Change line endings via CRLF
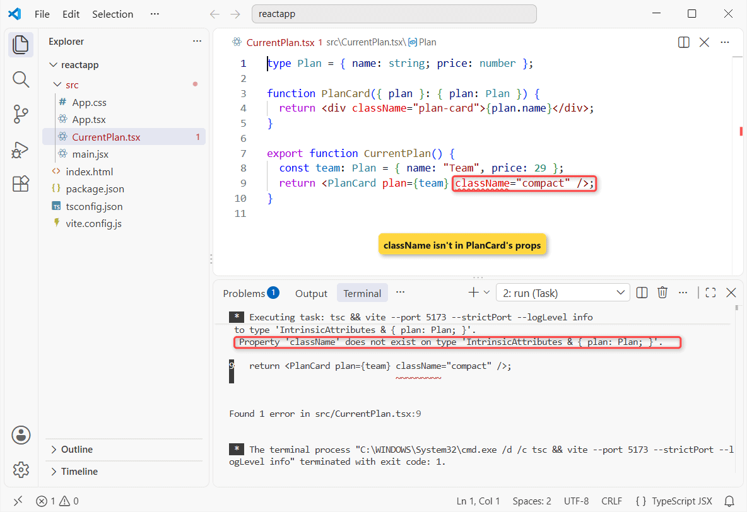 coord(612,501)
